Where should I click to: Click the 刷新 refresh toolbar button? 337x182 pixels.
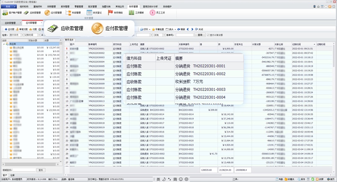point(181,30)
